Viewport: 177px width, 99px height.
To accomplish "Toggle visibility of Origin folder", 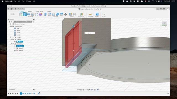I will tap(13, 37).
